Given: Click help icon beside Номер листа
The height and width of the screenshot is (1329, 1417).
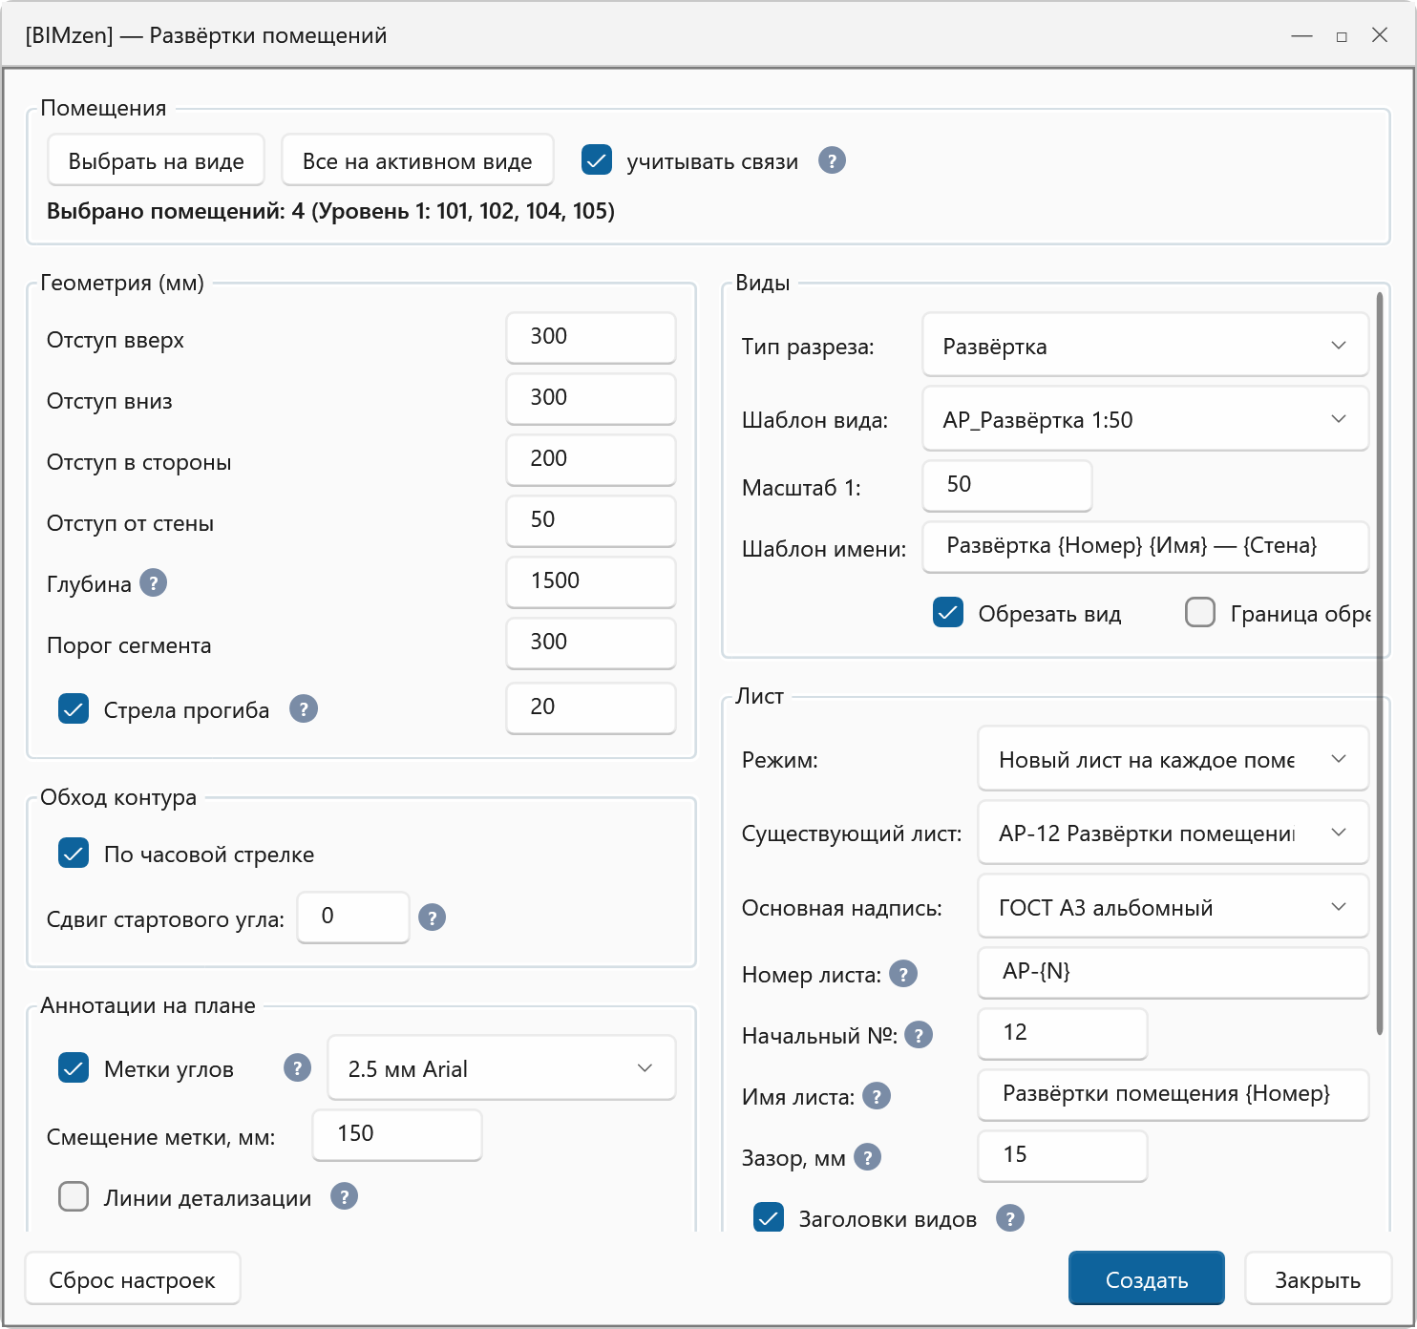Looking at the screenshot, I should [x=903, y=974].
